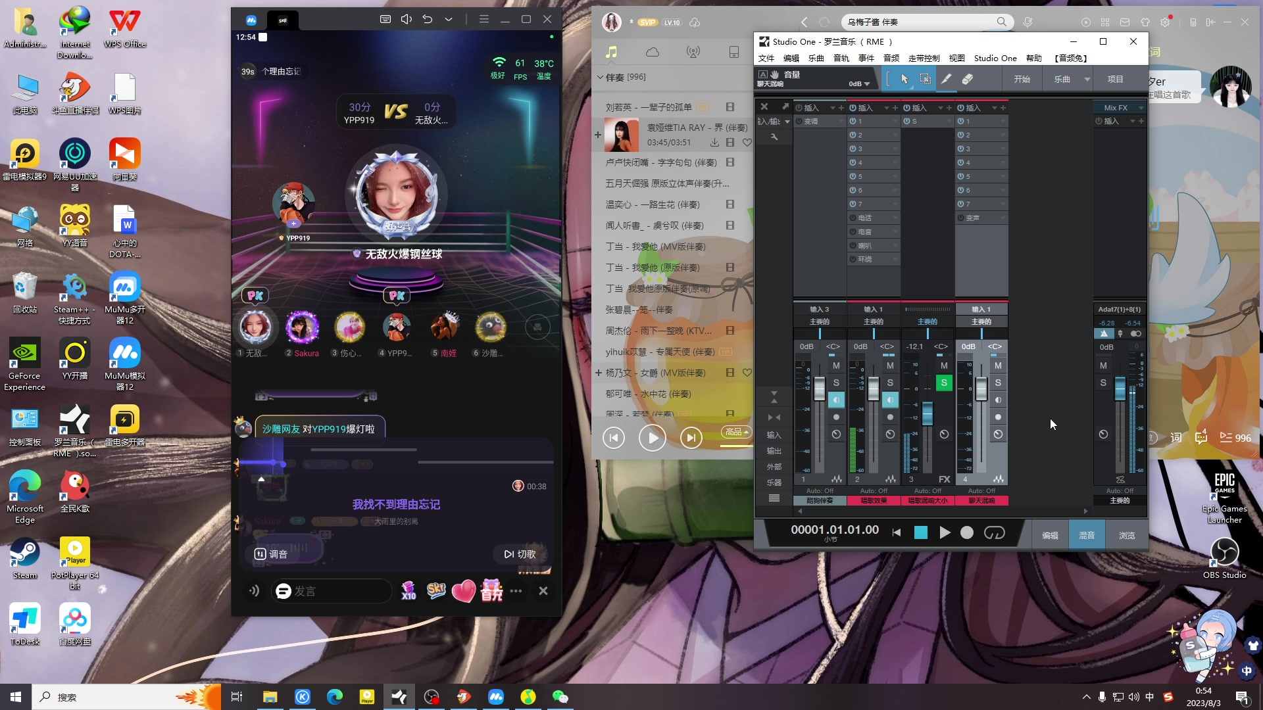Click the more options dots in live room

pos(516,591)
